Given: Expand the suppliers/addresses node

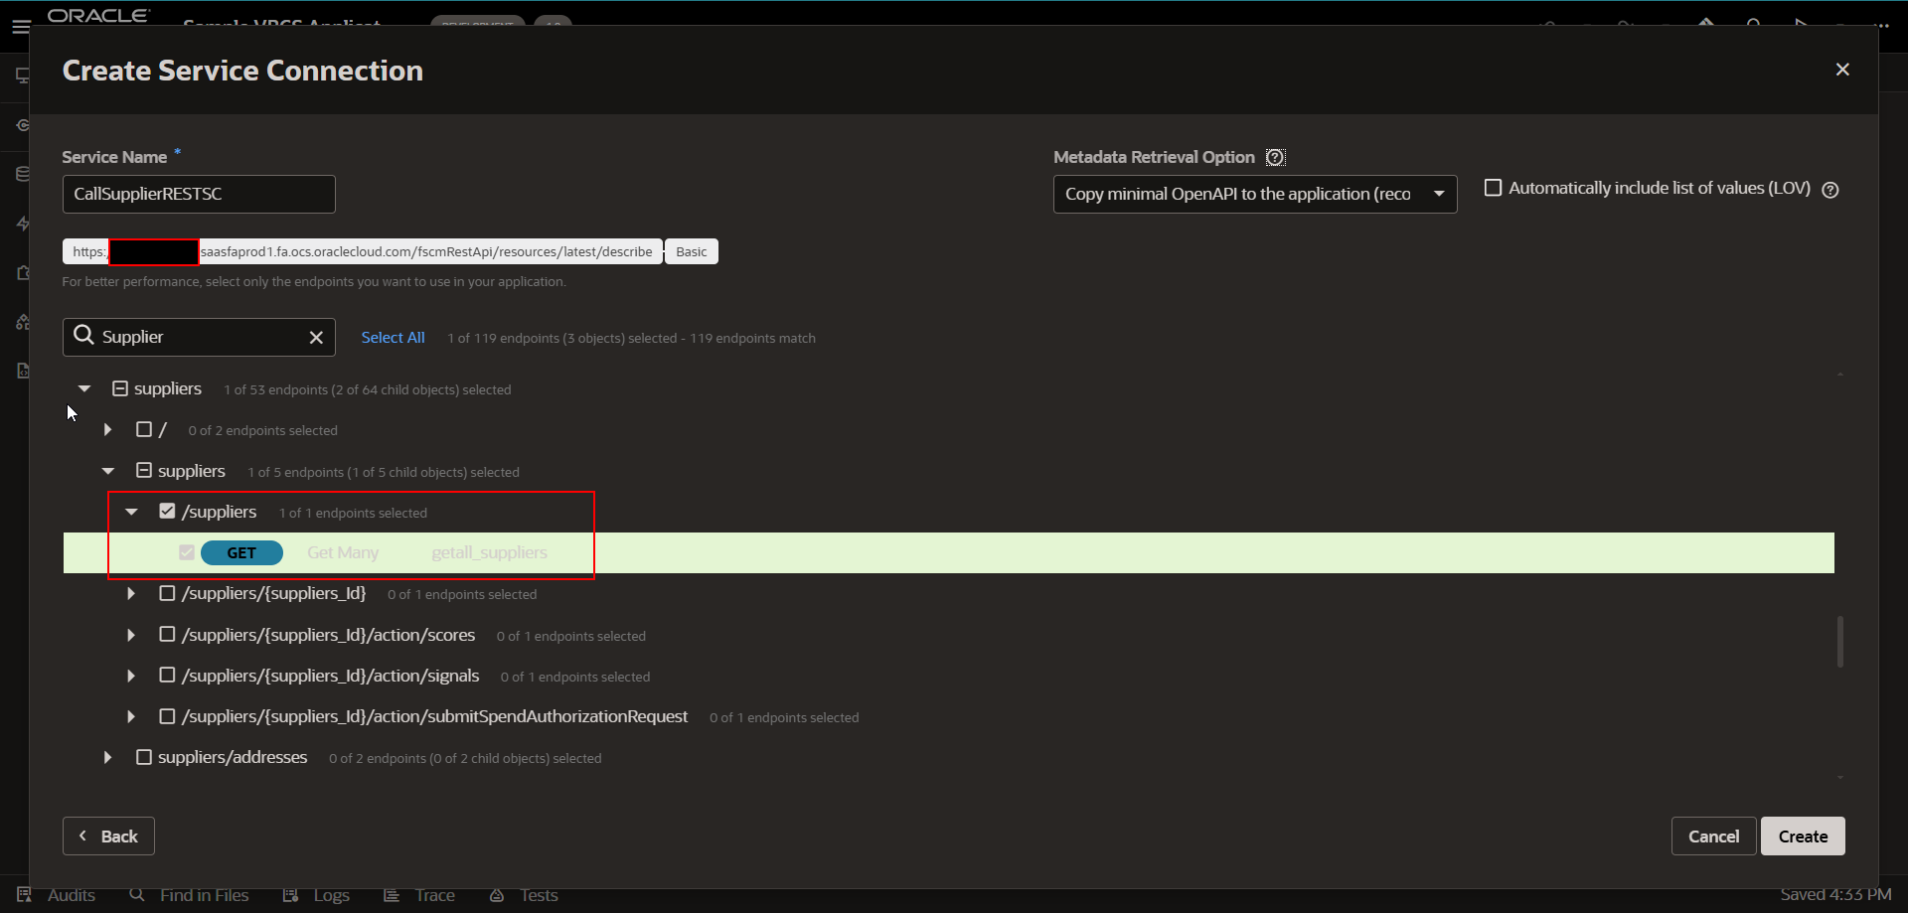Looking at the screenshot, I should point(107,757).
